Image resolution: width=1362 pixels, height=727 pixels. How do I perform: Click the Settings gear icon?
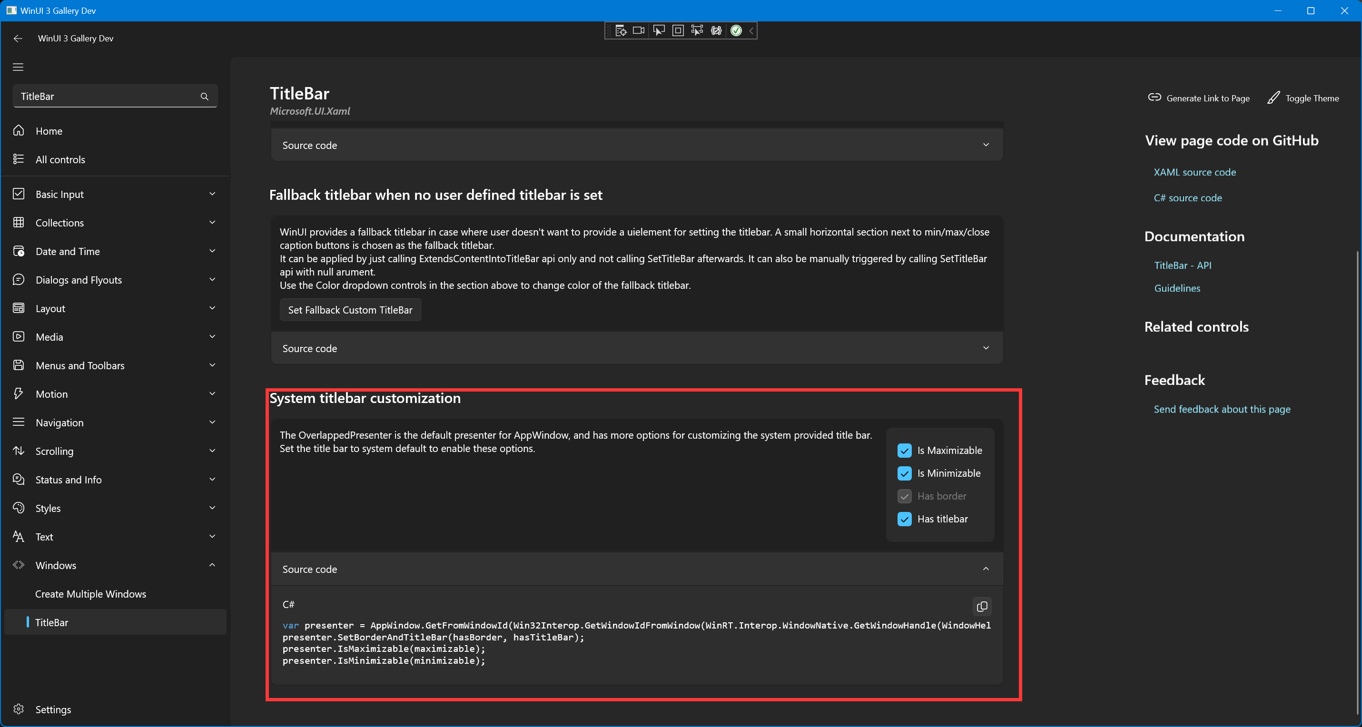(x=19, y=709)
